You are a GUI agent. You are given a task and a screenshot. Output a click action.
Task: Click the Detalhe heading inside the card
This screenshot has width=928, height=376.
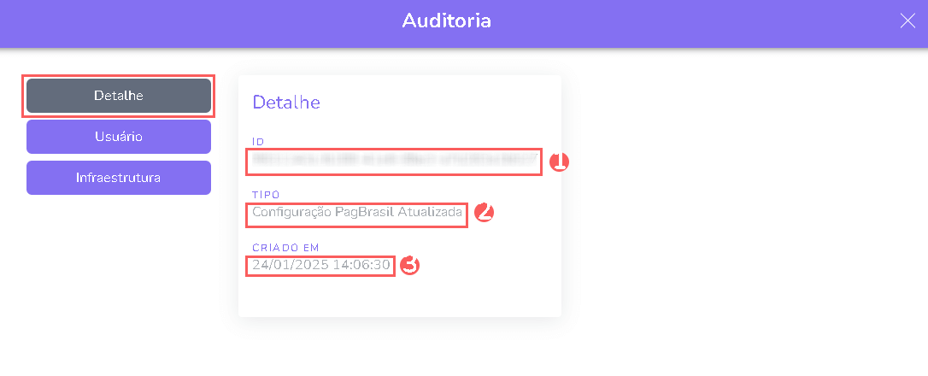(x=286, y=103)
